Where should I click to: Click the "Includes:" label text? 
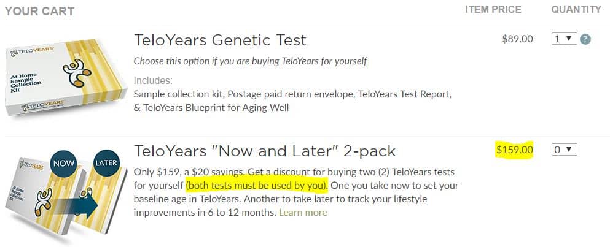point(153,81)
